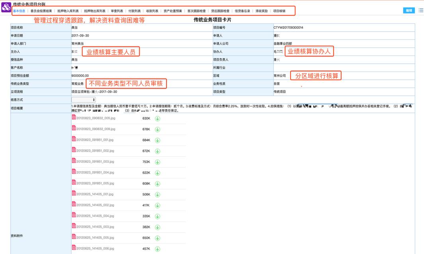This screenshot has width=424, height=254.
Task: Click the 项目类型 value 传统项目
Action: click(280, 92)
